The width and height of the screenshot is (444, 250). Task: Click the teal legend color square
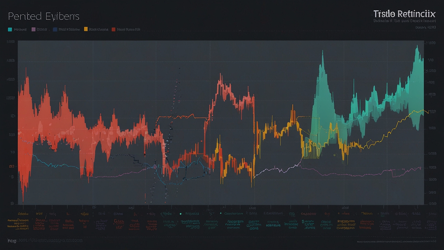pyautogui.click(x=10, y=29)
